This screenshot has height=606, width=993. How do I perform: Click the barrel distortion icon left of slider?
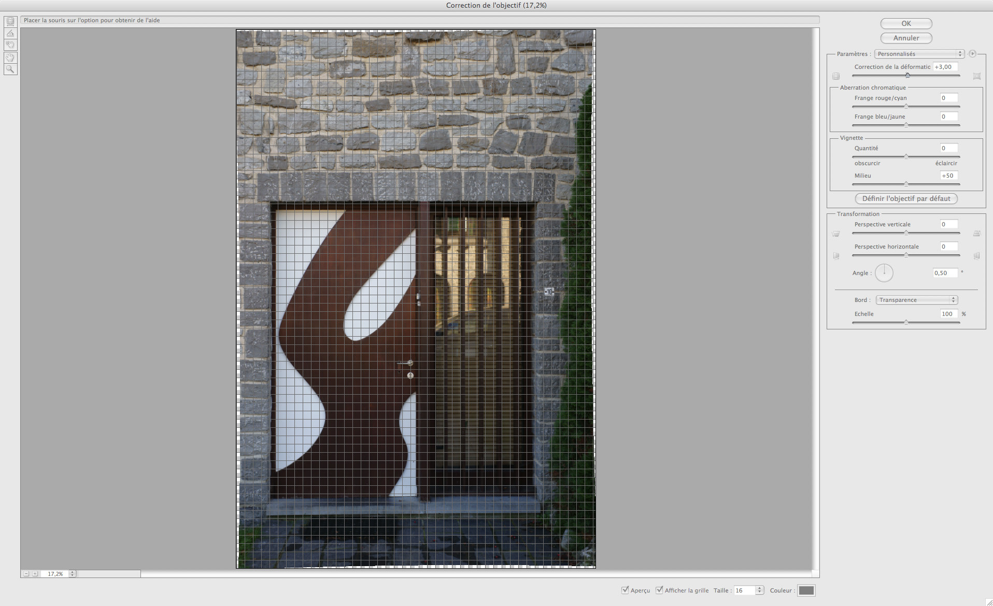tap(836, 76)
